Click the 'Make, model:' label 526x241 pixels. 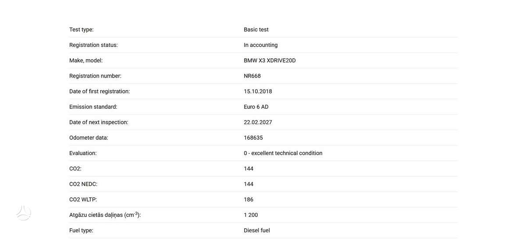pyautogui.click(x=86, y=60)
